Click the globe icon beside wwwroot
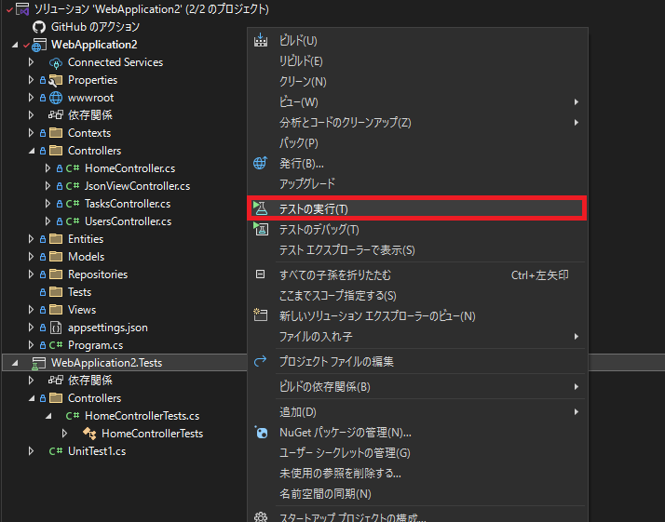The height and width of the screenshot is (522, 665). click(56, 98)
